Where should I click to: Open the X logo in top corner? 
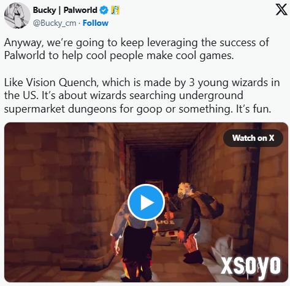pos(281,10)
